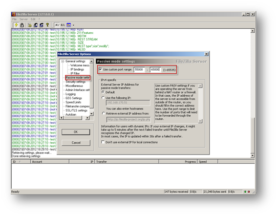
Task: Click the main log down scroll arrow
Action: click(252, 156)
